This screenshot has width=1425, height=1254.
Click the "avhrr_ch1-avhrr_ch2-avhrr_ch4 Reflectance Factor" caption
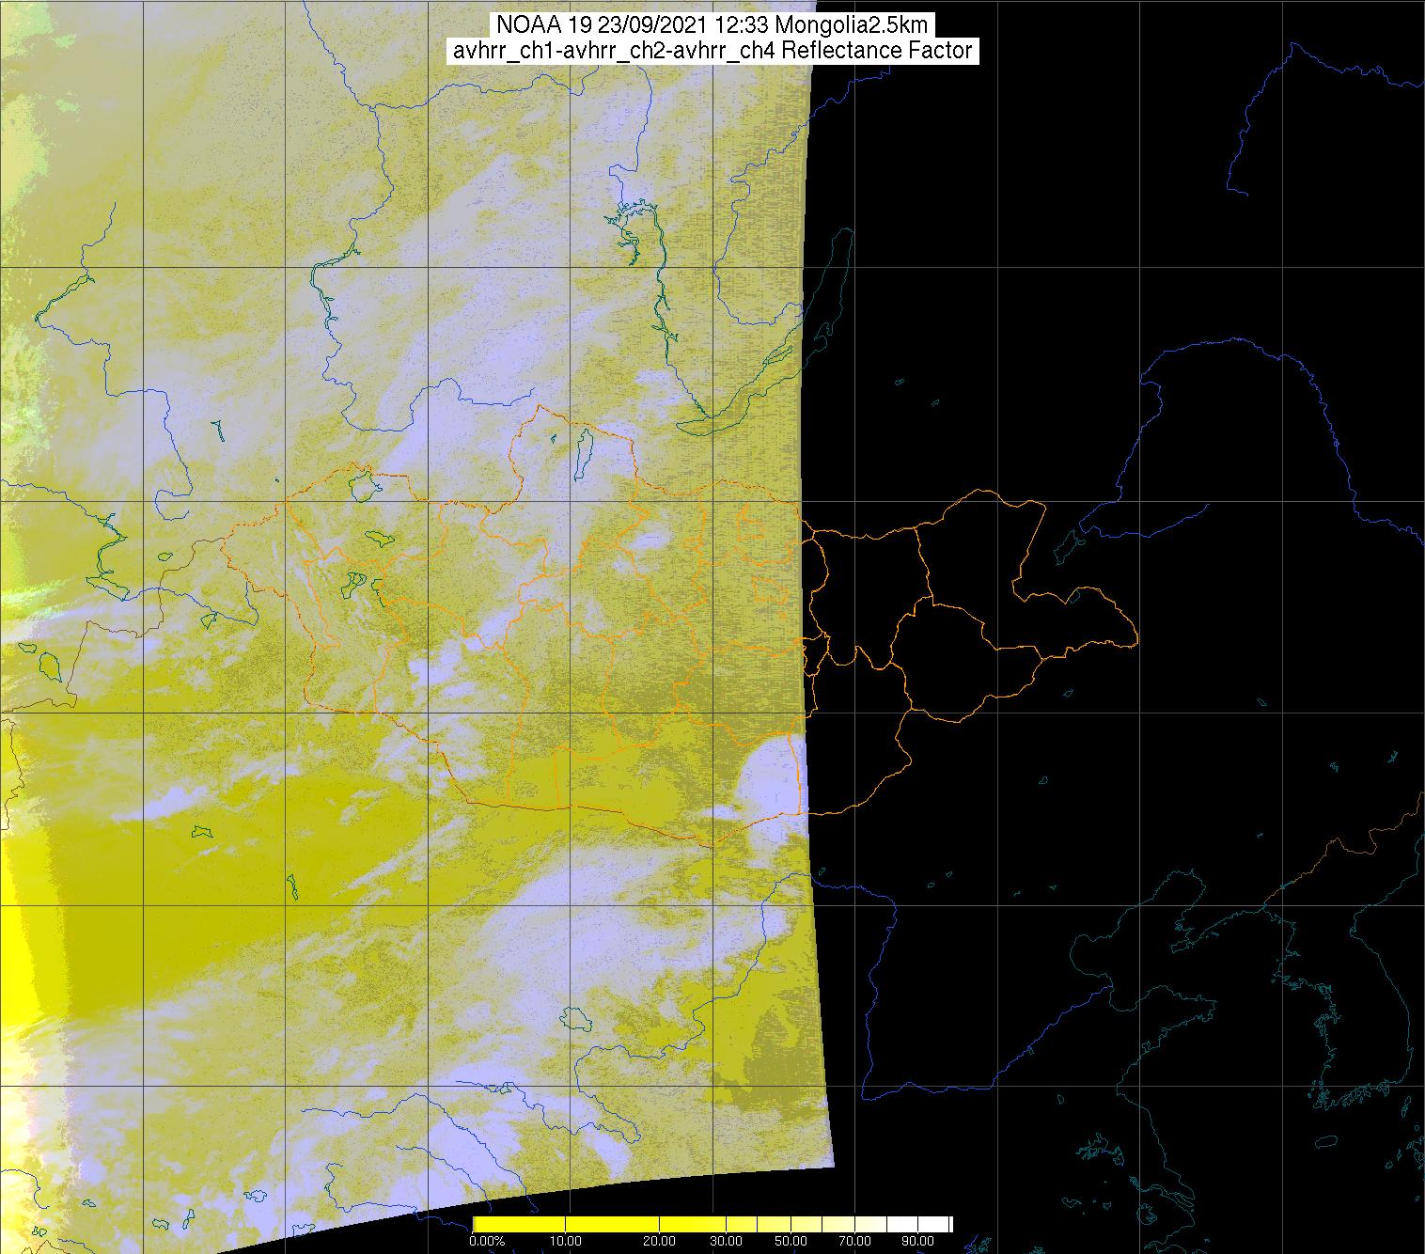point(712,50)
